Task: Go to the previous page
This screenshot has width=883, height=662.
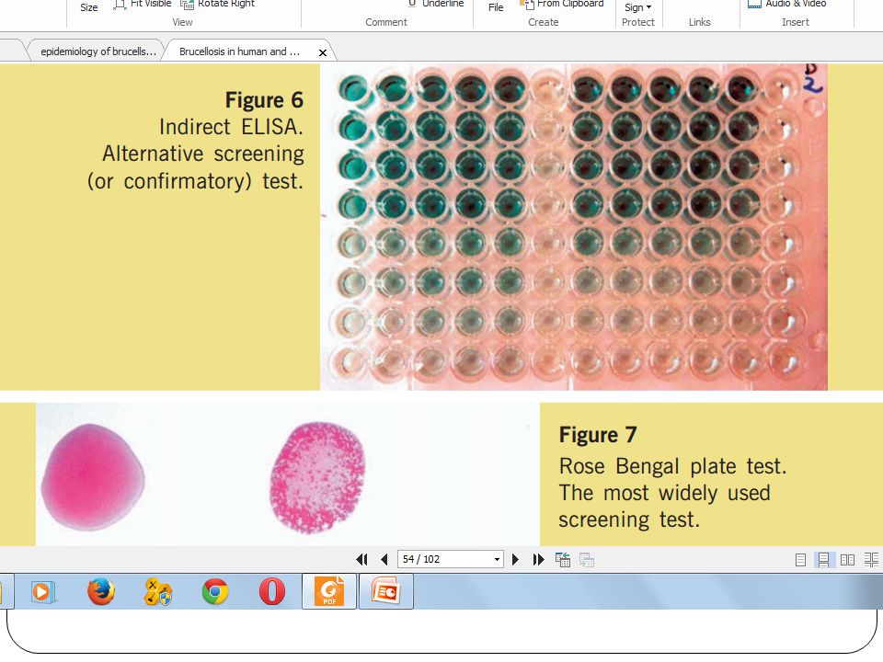Action: [x=384, y=560]
